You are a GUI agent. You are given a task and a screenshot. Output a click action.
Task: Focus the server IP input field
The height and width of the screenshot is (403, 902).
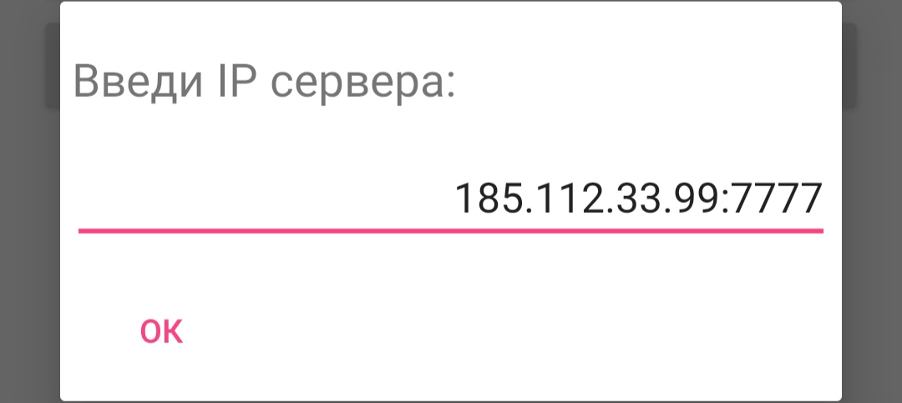click(451, 200)
